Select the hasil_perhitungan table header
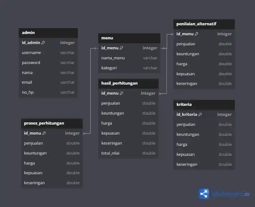255x207 pixels. point(128,83)
